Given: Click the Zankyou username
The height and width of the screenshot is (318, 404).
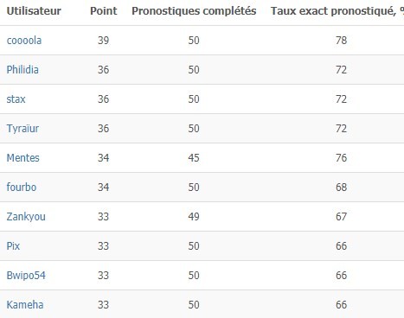Looking at the screenshot, I should (26, 217).
